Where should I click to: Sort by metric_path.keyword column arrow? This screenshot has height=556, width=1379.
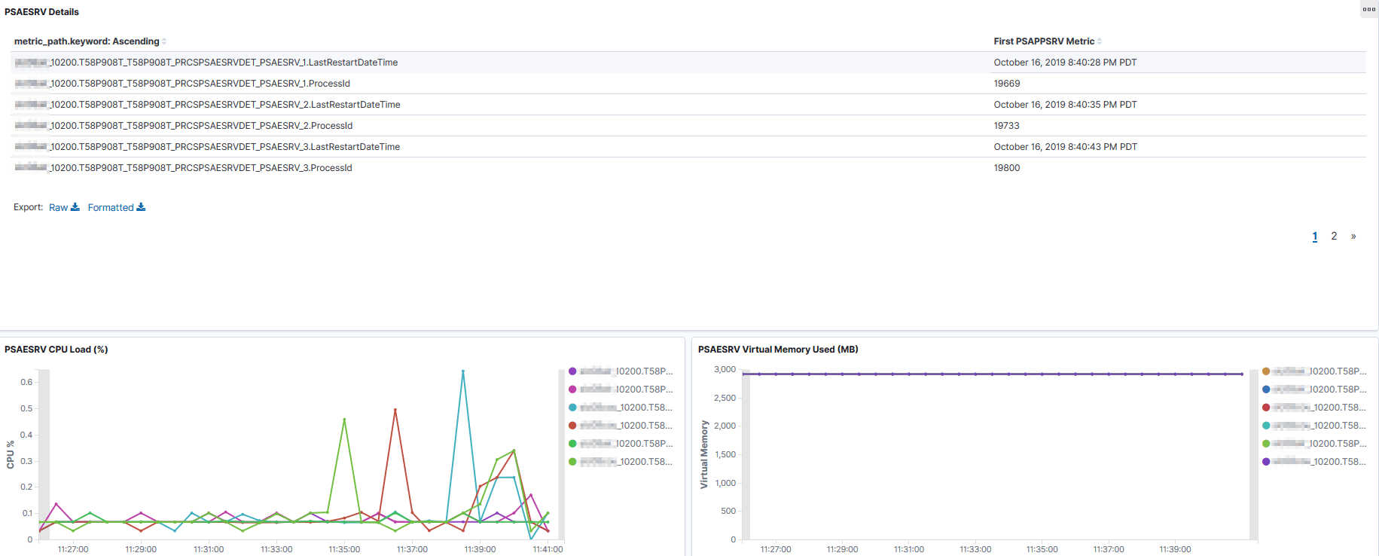tap(164, 41)
